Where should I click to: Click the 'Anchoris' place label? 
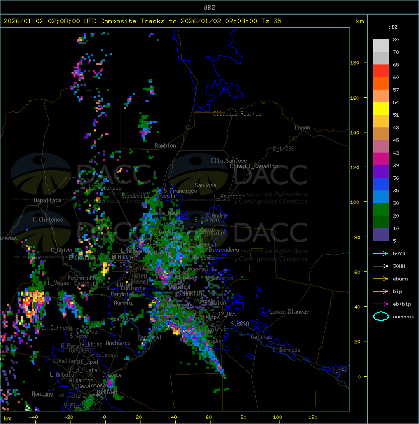[x=118, y=343]
